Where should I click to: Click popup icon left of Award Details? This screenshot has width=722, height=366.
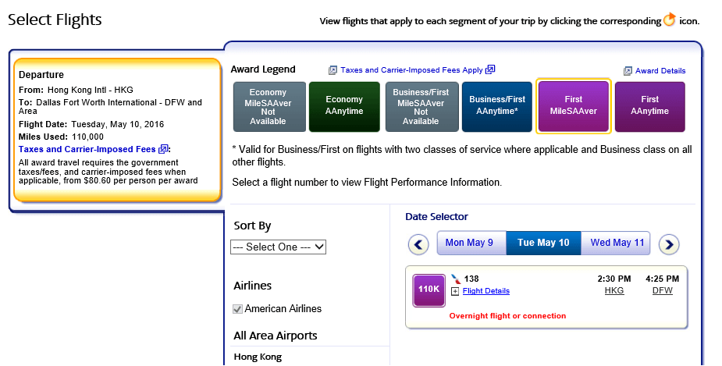(x=628, y=71)
